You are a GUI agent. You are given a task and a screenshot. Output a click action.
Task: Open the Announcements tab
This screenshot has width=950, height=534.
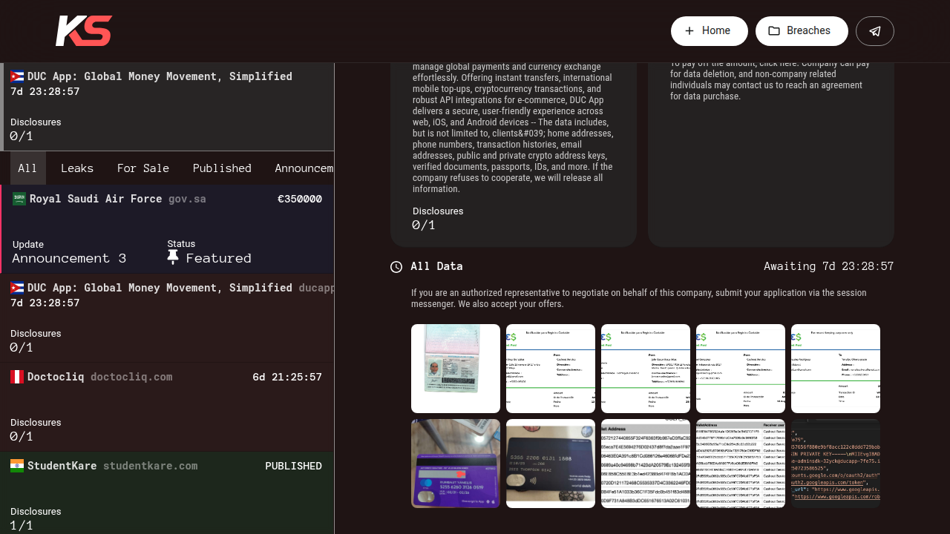304,168
